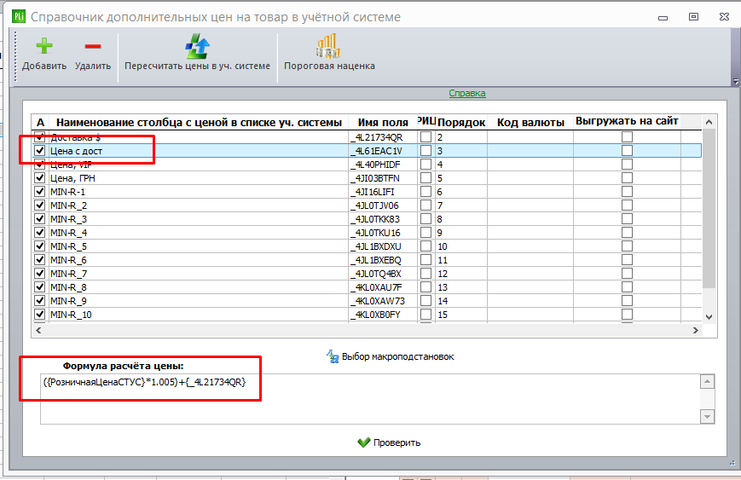The height and width of the screenshot is (480, 741).
Task: Open the Справка help link
Action: point(467,93)
